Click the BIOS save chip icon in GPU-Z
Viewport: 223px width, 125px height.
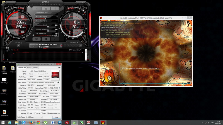pyautogui.click(x=58, y=82)
